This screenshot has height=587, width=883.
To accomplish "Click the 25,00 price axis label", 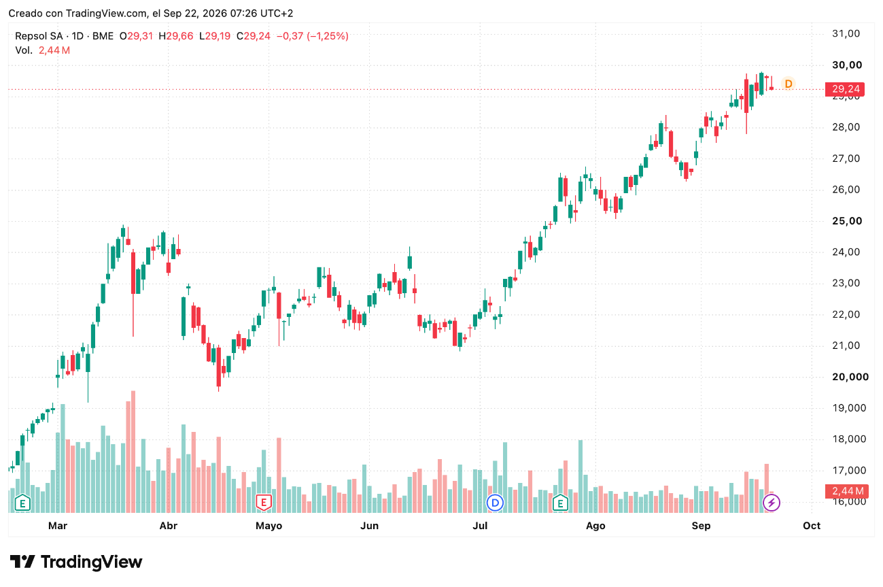I will 847,221.
